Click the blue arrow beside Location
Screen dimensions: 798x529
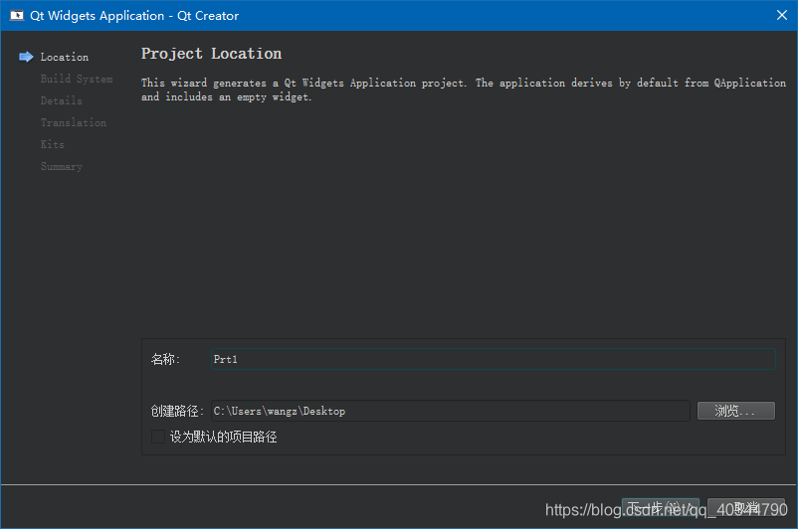26,57
